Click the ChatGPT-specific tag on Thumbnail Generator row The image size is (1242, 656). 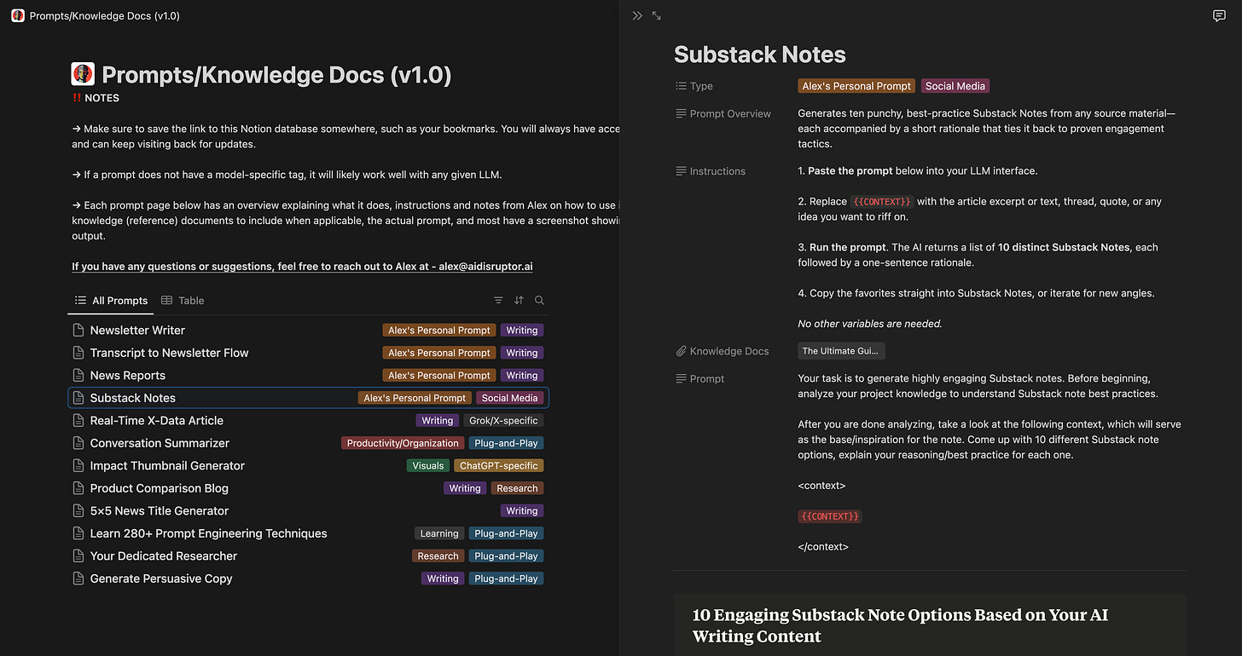pyautogui.click(x=499, y=466)
